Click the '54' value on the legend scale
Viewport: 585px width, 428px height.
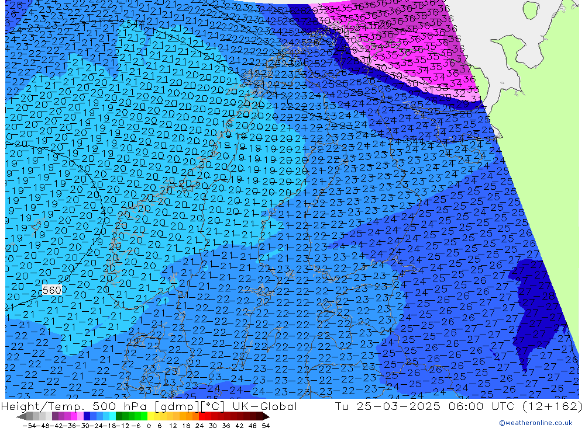266,426
